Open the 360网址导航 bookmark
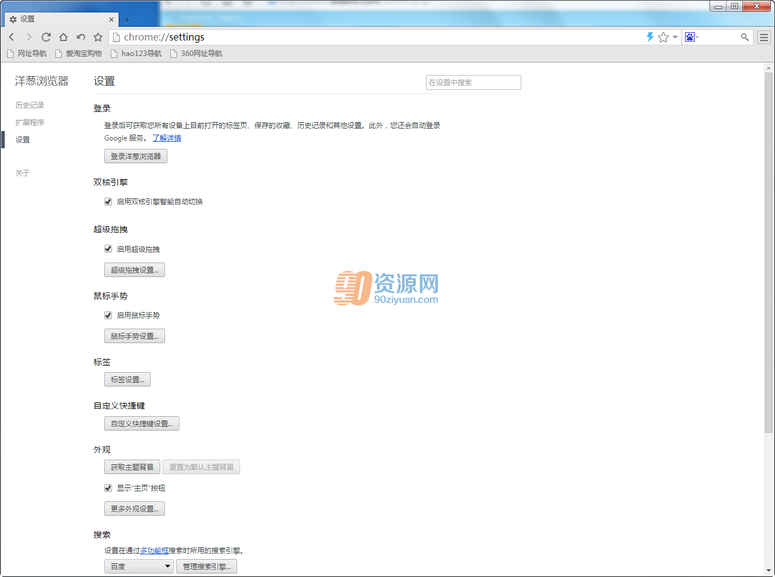 pos(196,54)
